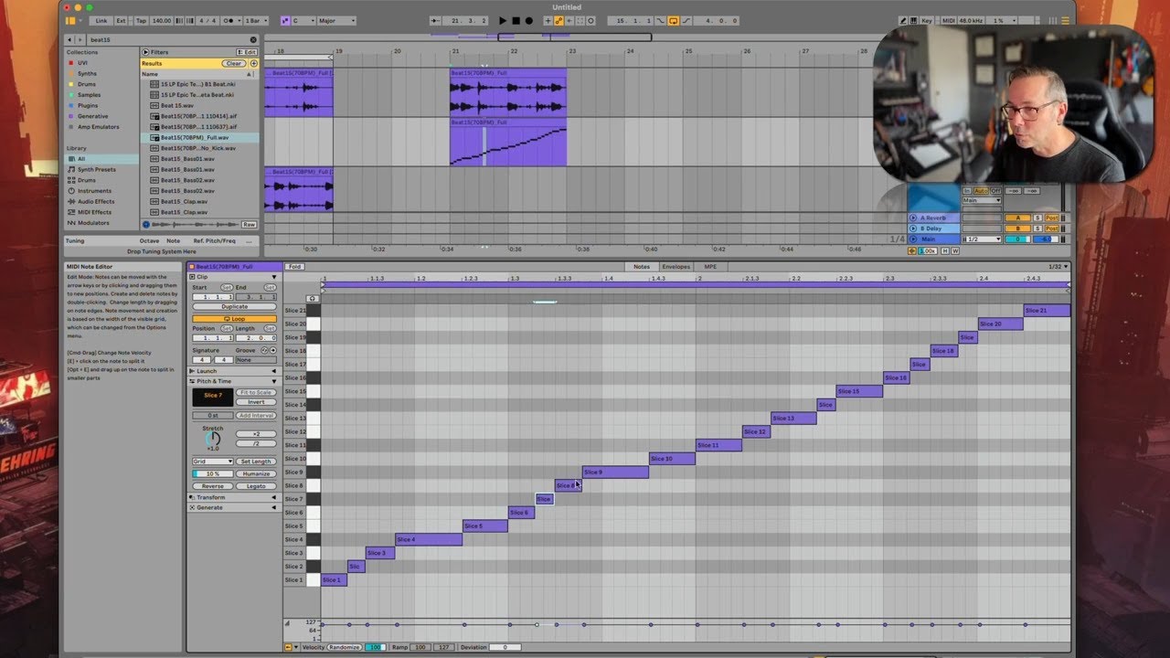Expand the Transform panel
Screen dimensions: 1170x658
tap(234, 497)
